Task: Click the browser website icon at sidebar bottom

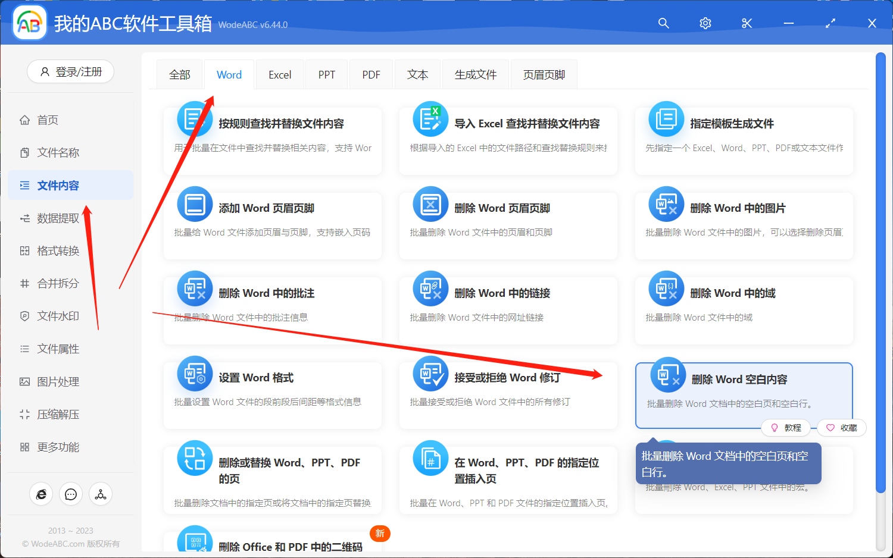Action: (41, 494)
